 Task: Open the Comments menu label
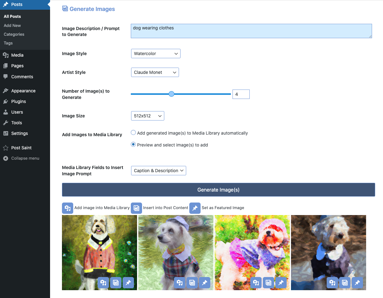point(22,77)
